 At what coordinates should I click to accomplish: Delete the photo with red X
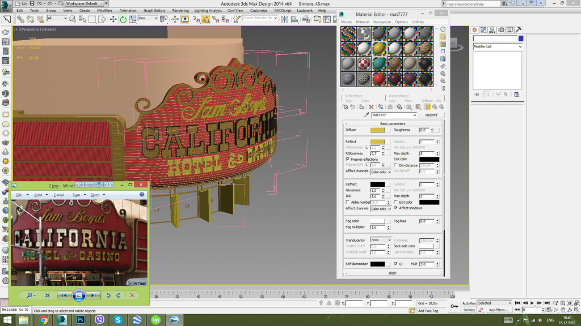point(132,295)
